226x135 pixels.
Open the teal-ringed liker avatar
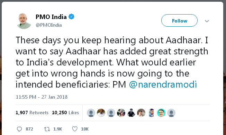[x=161, y=113]
